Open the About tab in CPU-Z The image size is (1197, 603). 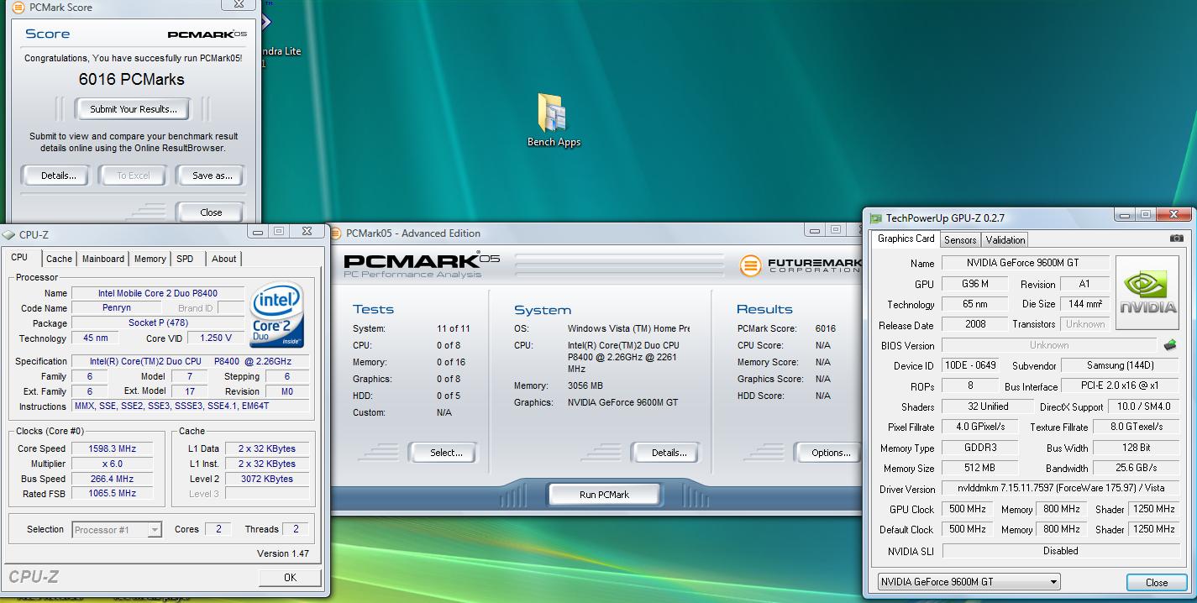point(223,259)
